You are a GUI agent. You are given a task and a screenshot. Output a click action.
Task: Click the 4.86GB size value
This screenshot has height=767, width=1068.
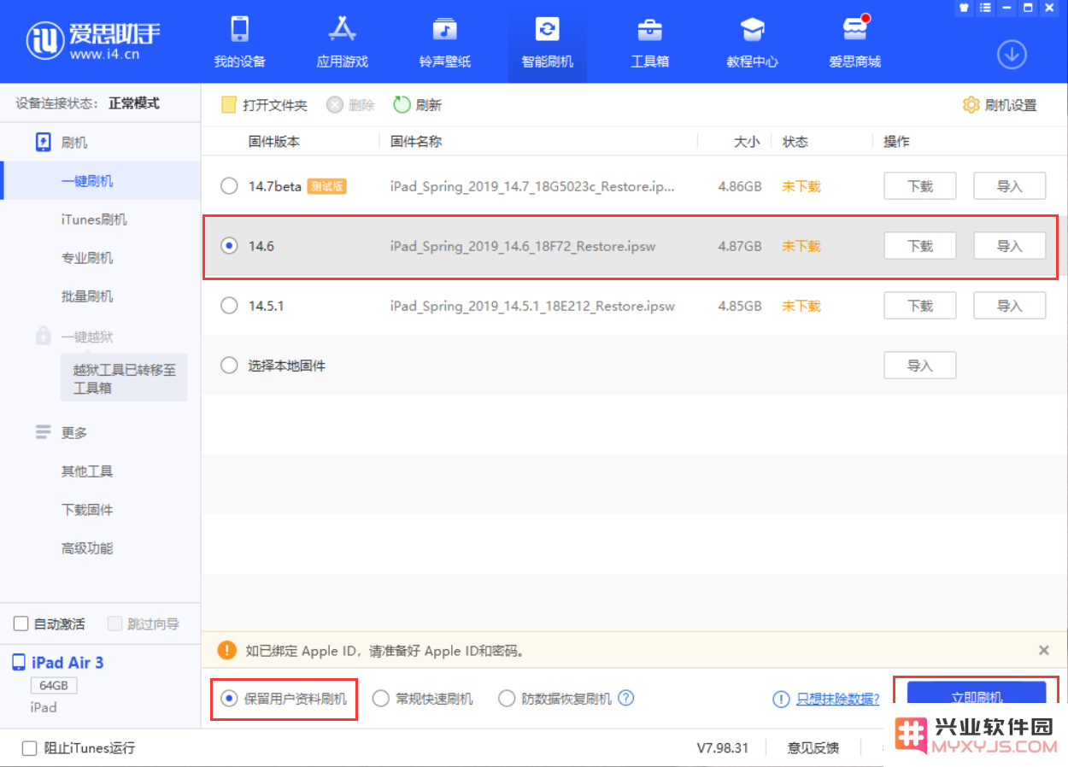click(x=740, y=186)
